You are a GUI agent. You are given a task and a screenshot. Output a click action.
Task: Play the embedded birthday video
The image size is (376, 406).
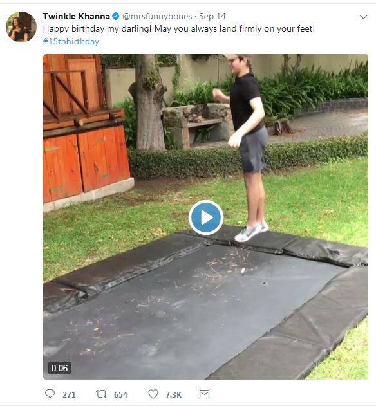206,217
